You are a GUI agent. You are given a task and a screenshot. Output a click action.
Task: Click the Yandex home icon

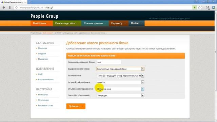tap(10, 7)
